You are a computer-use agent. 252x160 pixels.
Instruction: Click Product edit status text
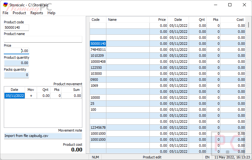coord(152,157)
